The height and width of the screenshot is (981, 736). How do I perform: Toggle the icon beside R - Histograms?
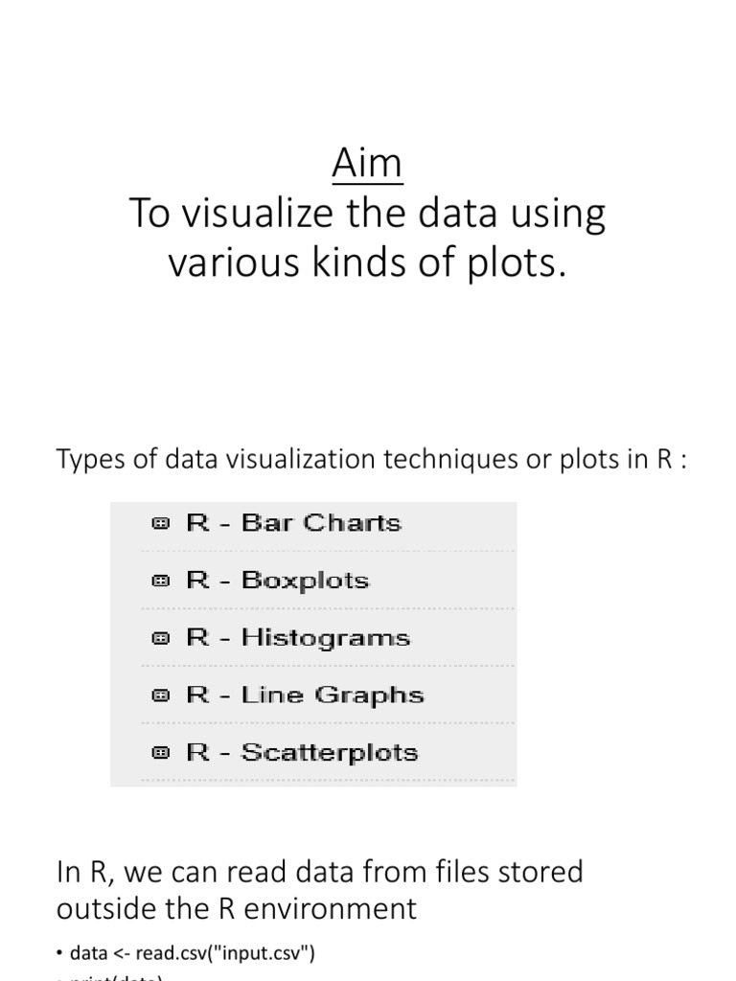pyautogui.click(x=160, y=638)
